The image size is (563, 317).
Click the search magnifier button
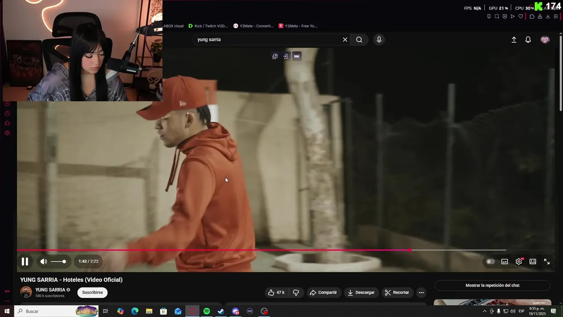pos(359,40)
